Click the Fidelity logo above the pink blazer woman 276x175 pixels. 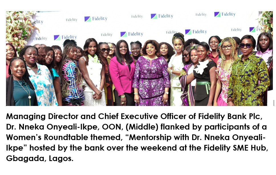[131, 34]
